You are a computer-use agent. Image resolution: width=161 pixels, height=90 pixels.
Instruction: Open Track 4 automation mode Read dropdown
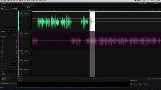click(x=25, y=66)
